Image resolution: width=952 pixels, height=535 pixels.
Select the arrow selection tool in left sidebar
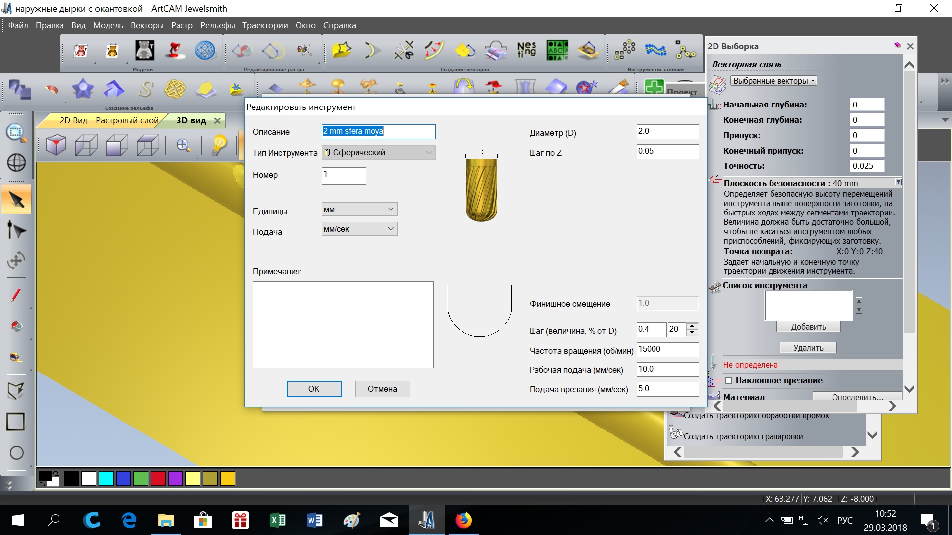point(16,200)
